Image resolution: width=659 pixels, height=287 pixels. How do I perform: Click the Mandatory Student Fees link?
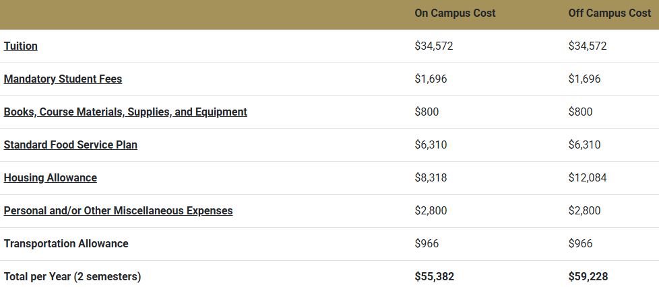pos(63,79)
